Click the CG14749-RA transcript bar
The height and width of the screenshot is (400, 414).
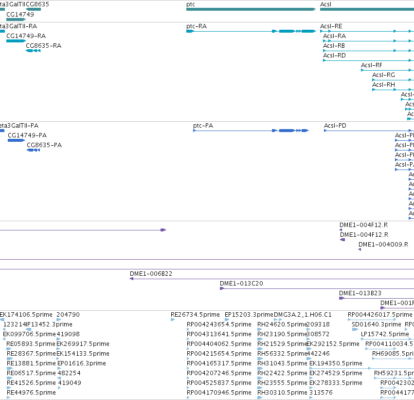(16, 41)
